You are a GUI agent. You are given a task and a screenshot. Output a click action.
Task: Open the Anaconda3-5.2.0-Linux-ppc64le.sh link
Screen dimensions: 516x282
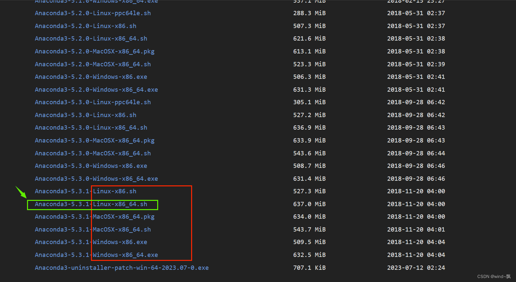[x=93, y=13]
